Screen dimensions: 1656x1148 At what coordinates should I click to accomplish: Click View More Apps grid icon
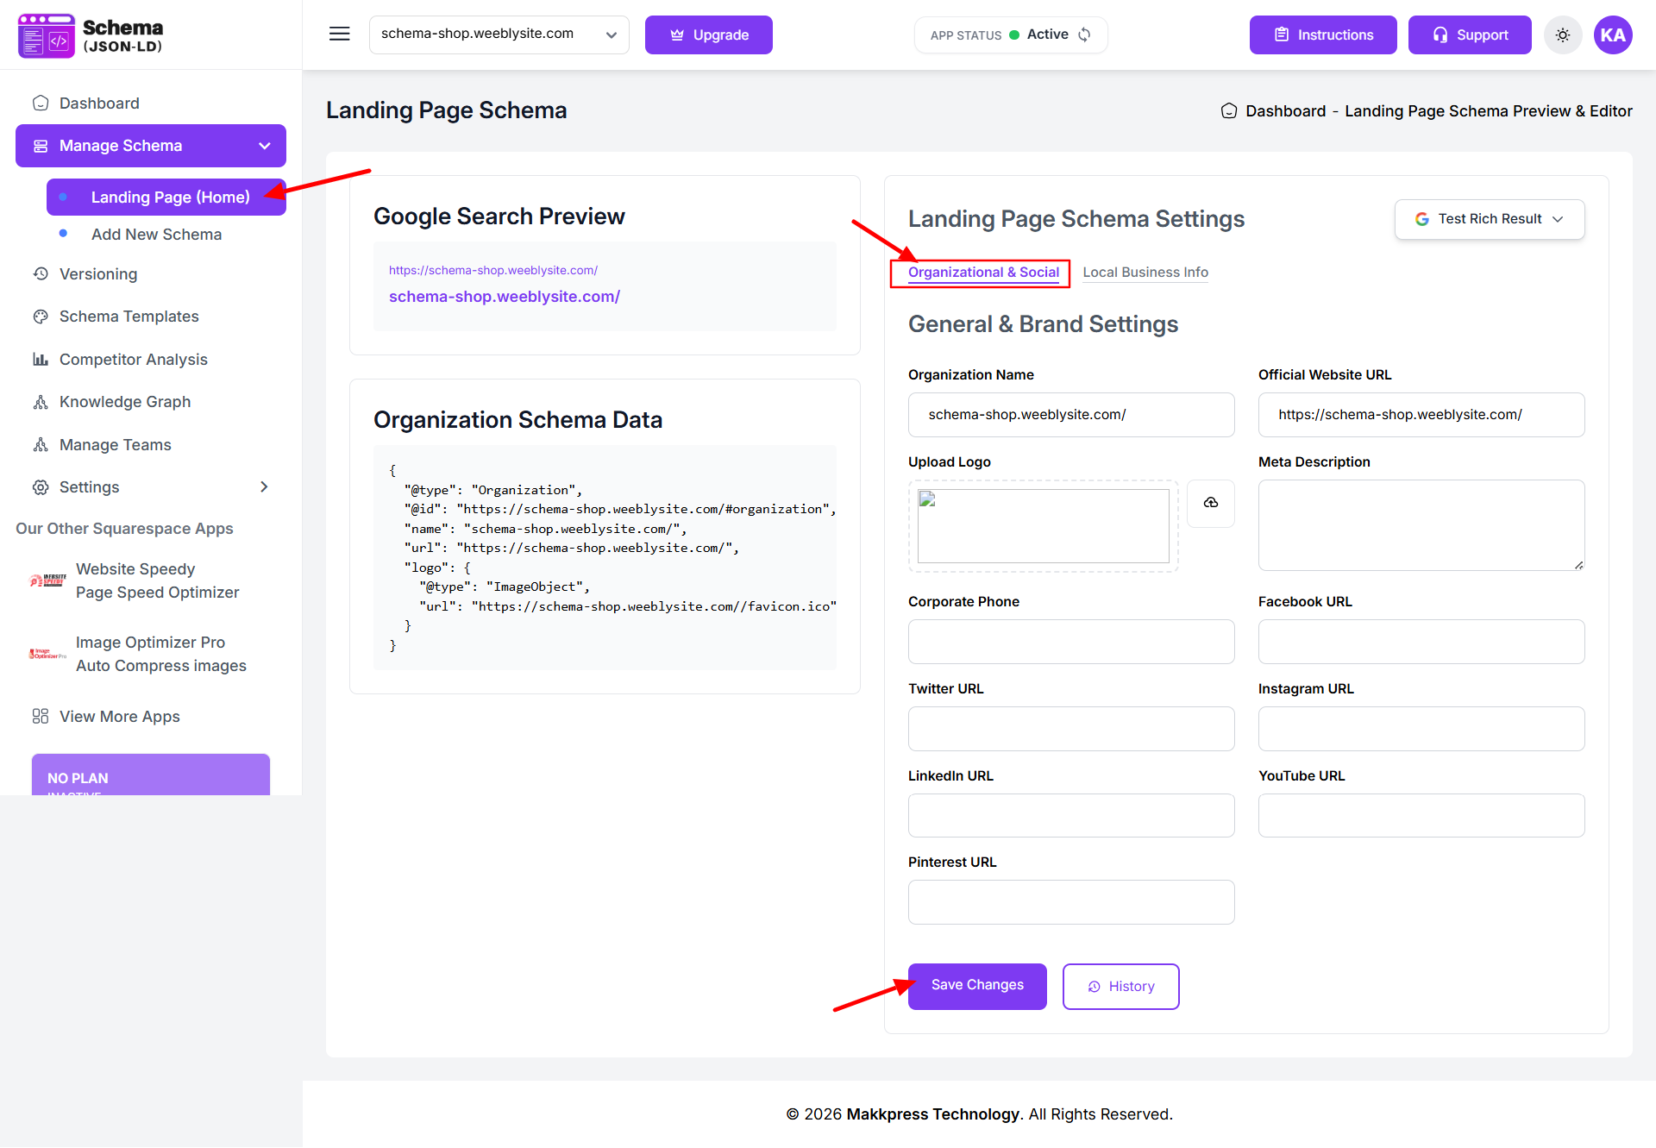click(x=41, y=717)
